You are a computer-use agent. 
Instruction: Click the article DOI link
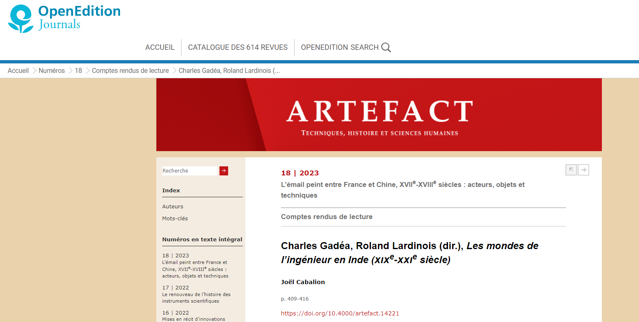click(340, 313)
